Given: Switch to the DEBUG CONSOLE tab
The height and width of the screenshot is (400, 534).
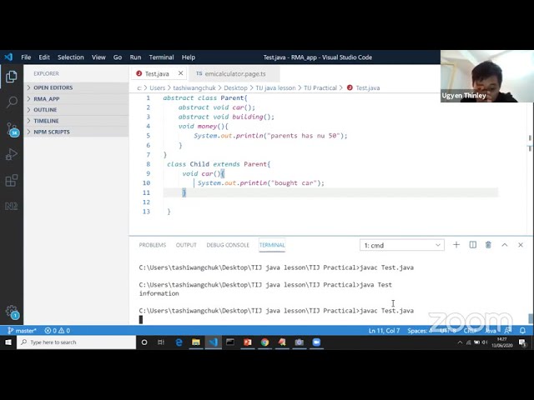Looking at the screenshot, I should (228, 245).
